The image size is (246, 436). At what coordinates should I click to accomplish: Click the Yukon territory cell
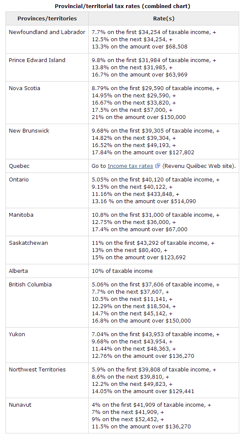coord(47,345)
